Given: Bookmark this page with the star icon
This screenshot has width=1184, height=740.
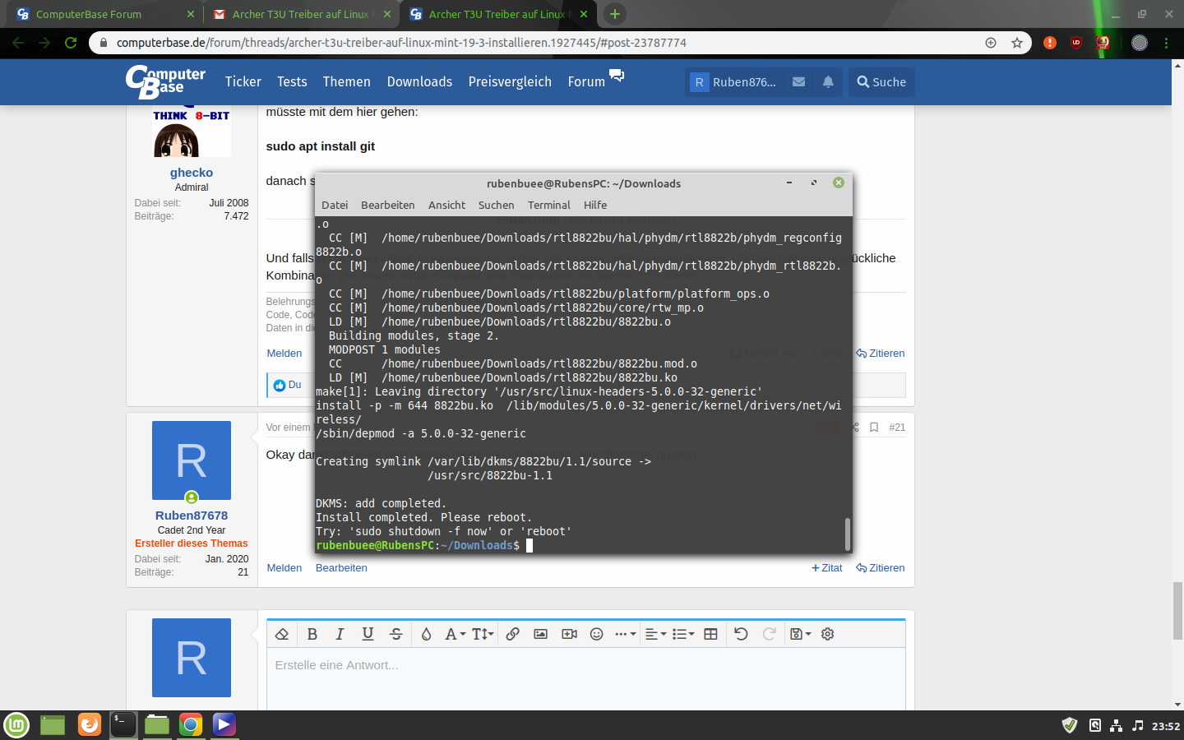Looking at the screenshot, I should tap(1017, 43).
